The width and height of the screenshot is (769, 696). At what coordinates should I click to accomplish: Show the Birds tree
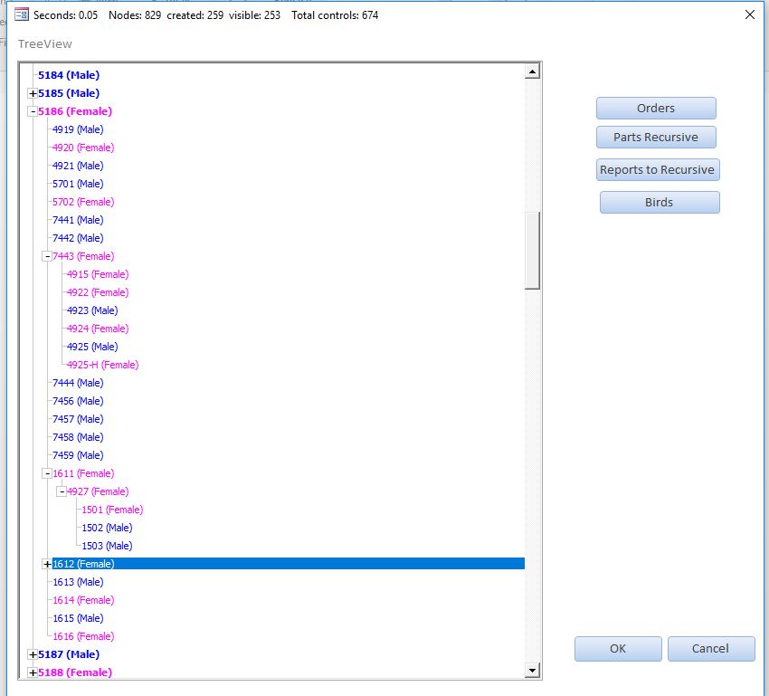[x=660, y=202]
